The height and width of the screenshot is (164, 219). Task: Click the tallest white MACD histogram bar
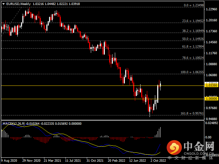(161, 132)
